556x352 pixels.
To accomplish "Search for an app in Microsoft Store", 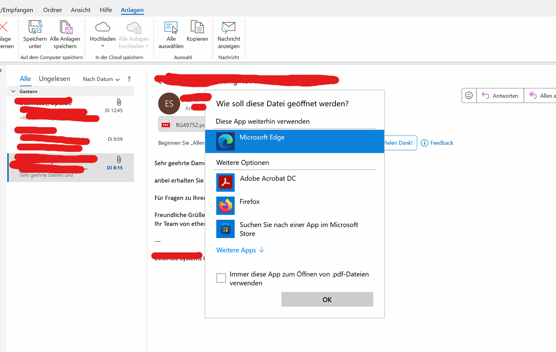I will coord(295,229).
